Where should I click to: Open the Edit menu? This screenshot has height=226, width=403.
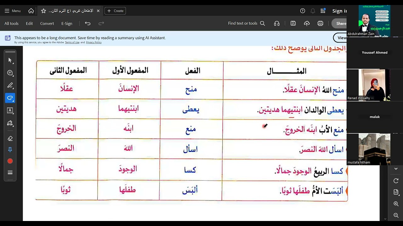[29, 23]
